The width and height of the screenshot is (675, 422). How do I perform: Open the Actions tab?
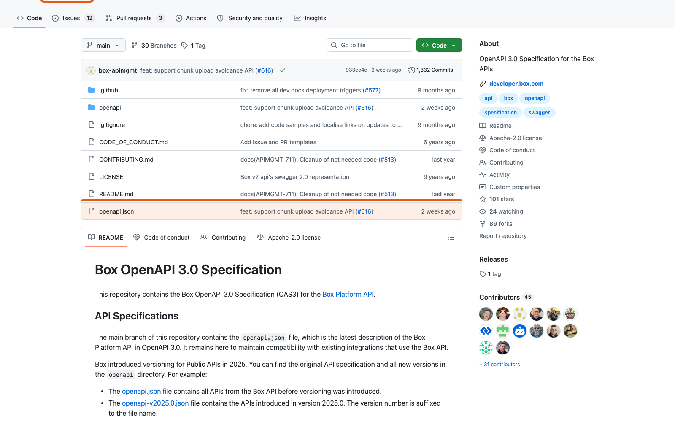click(x=191, y=18)
